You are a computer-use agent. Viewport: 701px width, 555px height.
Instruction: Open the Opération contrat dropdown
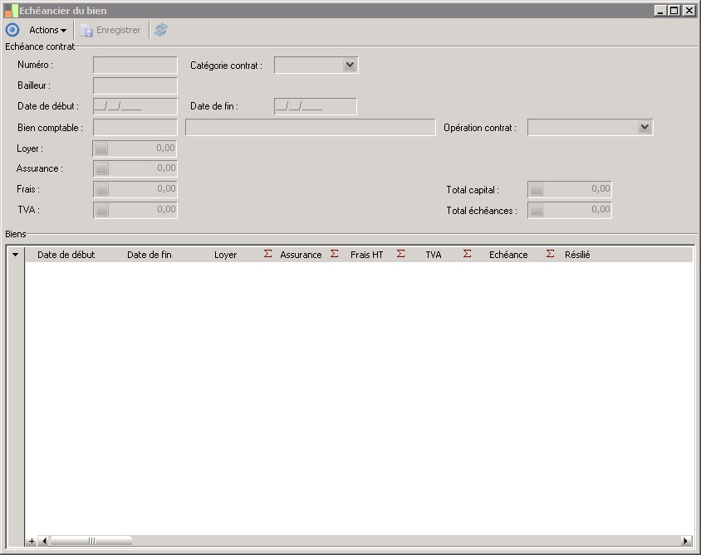(x=645, y=127)
